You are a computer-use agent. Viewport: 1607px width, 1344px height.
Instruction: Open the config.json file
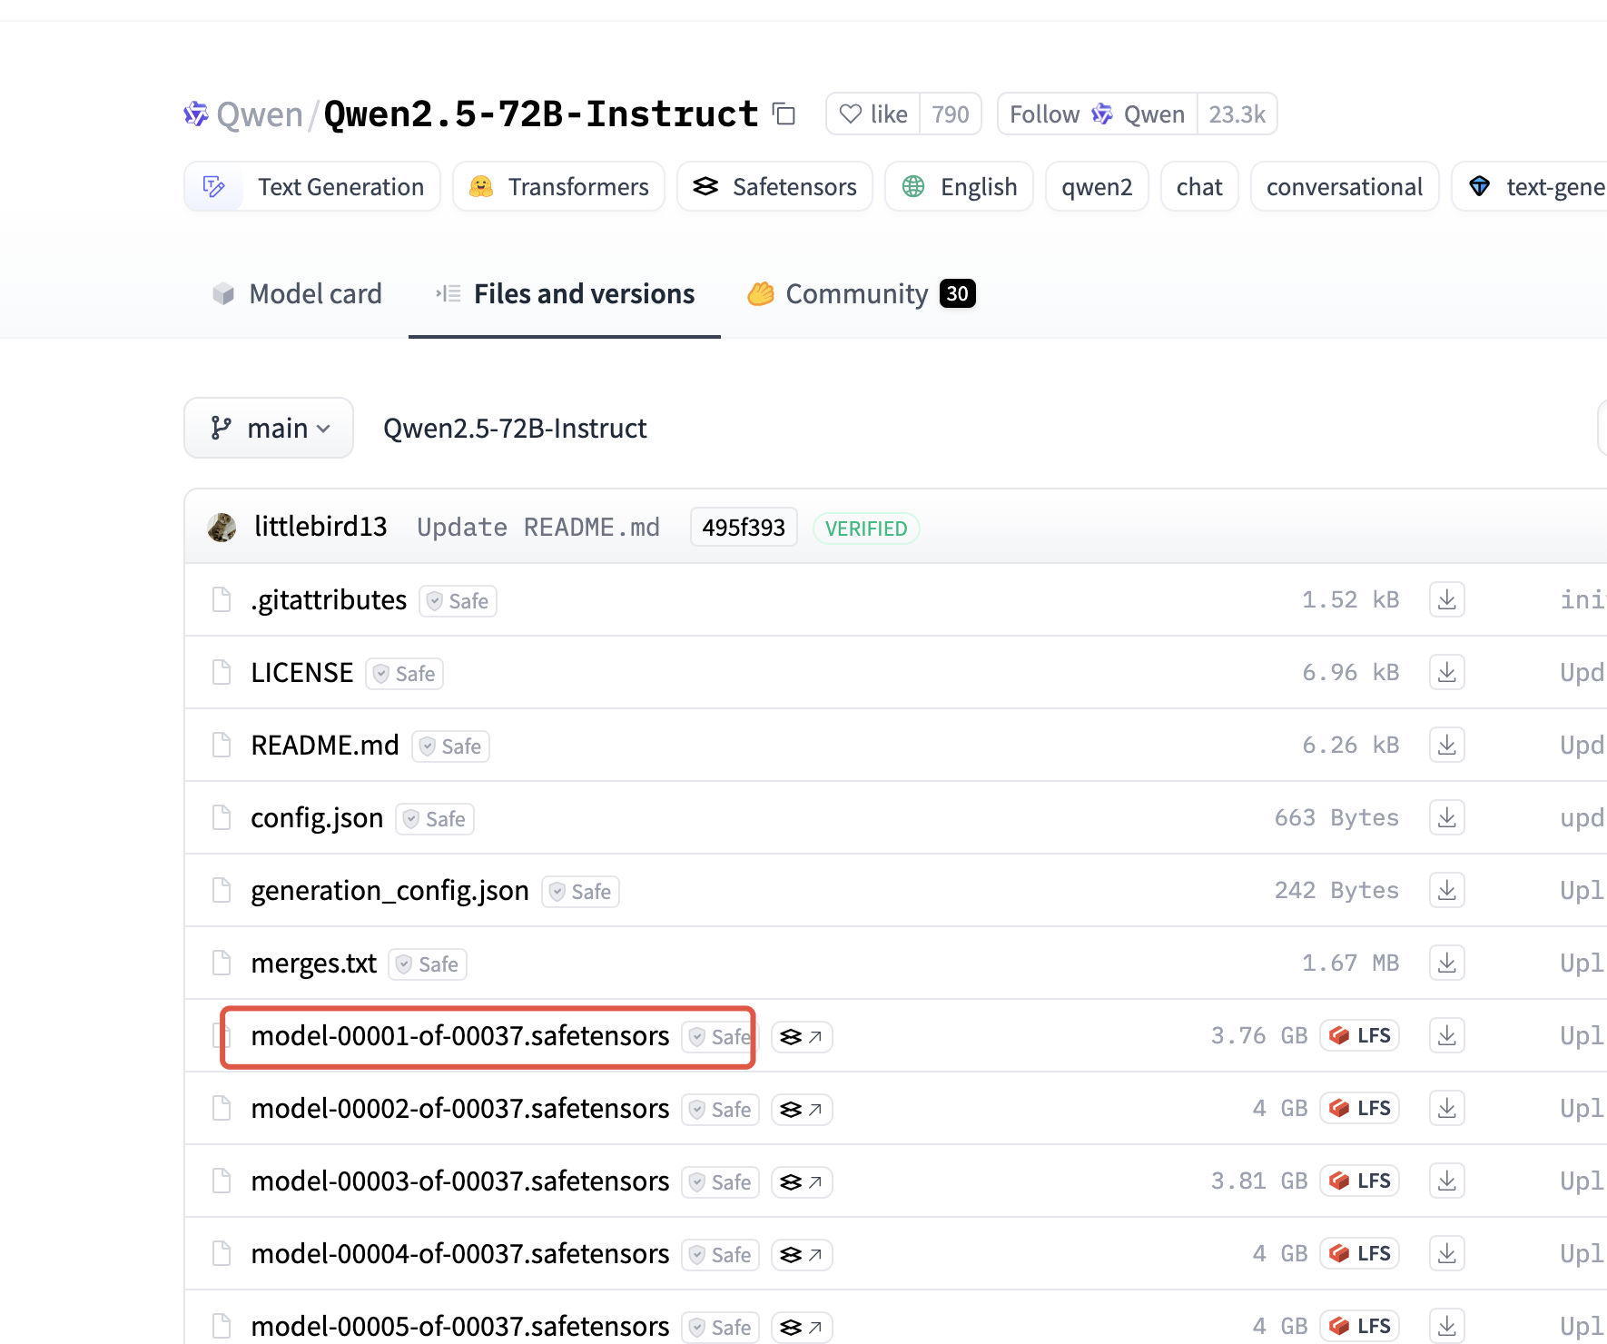[317, 817]
